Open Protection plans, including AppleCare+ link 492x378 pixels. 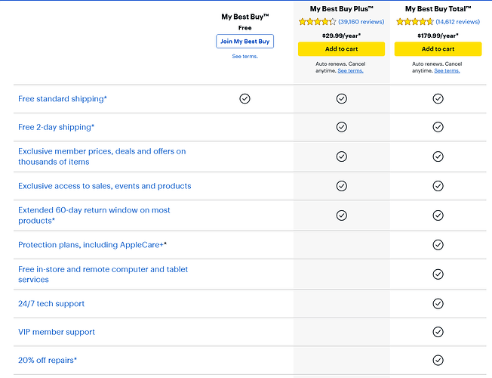(92, 245)
